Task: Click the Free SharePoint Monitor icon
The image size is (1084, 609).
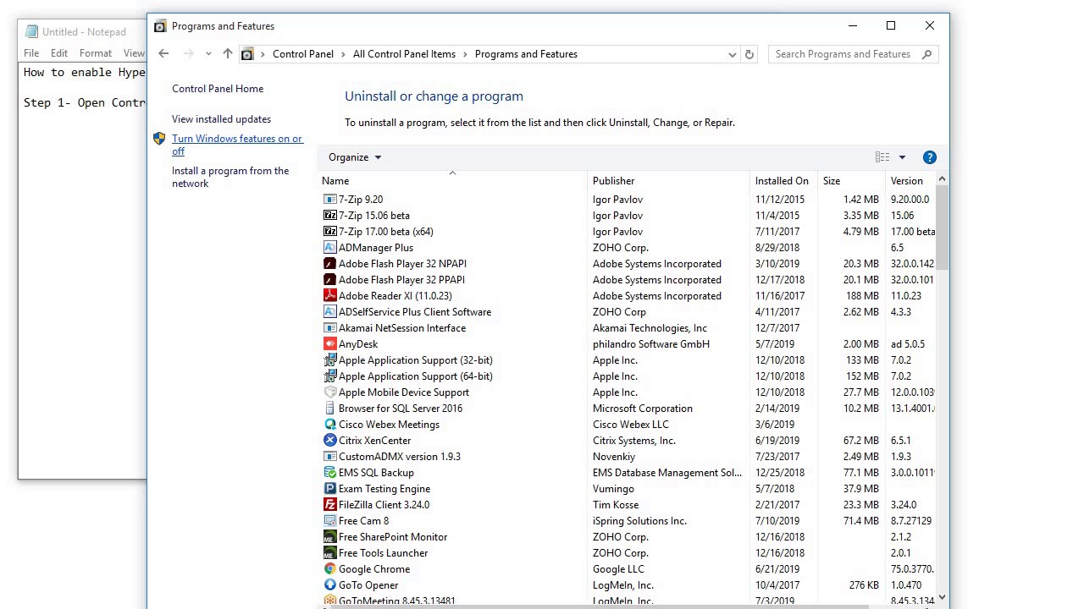Action: 329,537
